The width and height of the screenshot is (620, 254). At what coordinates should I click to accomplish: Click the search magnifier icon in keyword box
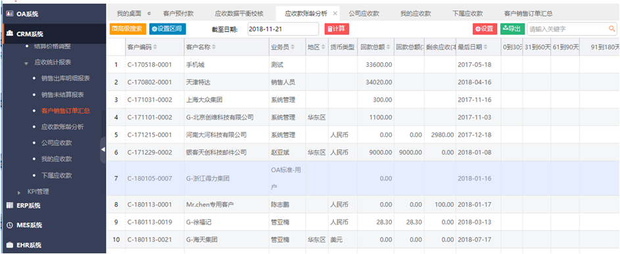[x=611, y=29]
